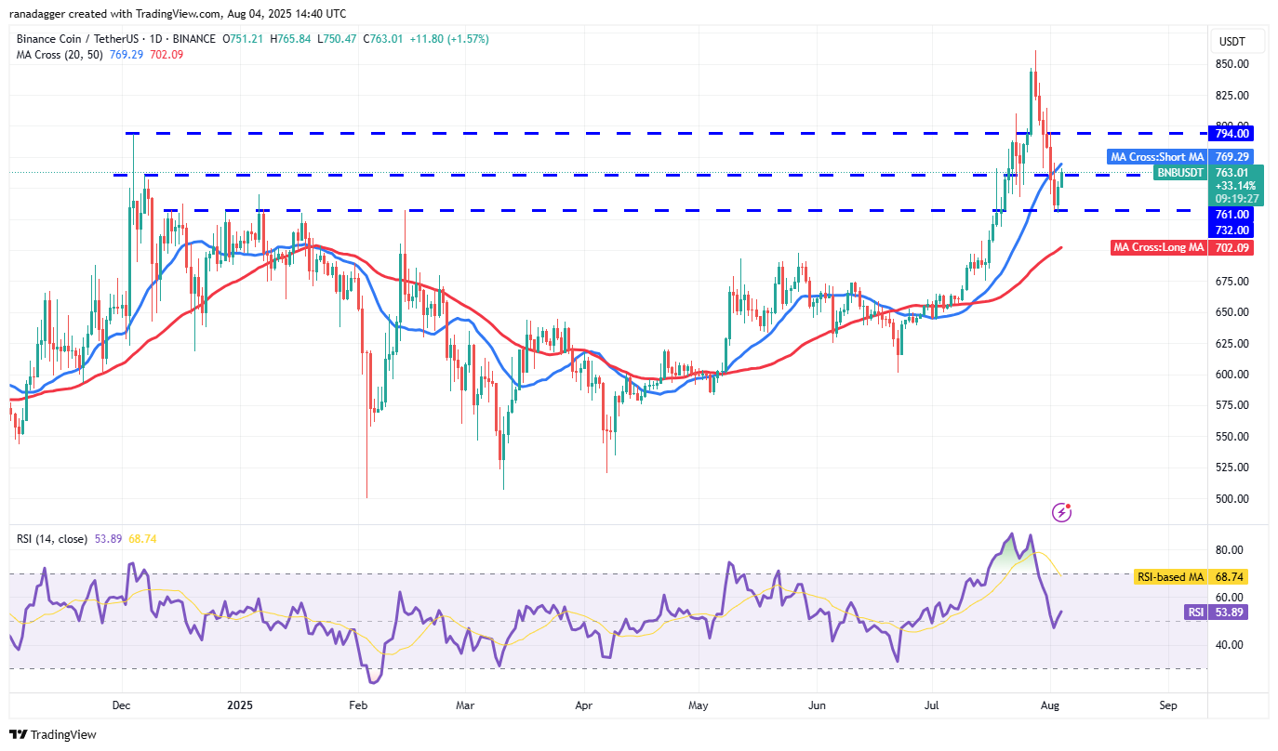Click the 794.00 resistance price label
Screen dimensions: 1278x751
pyautogui.click(x=1231, y=133)
